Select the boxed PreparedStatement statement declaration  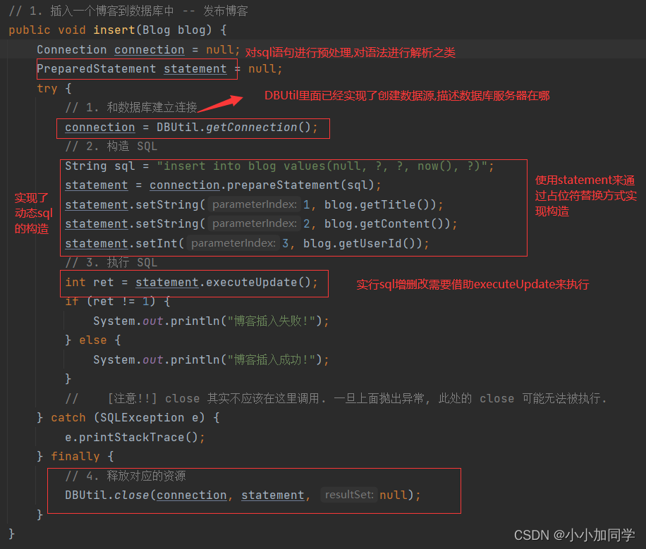(136, 68)
